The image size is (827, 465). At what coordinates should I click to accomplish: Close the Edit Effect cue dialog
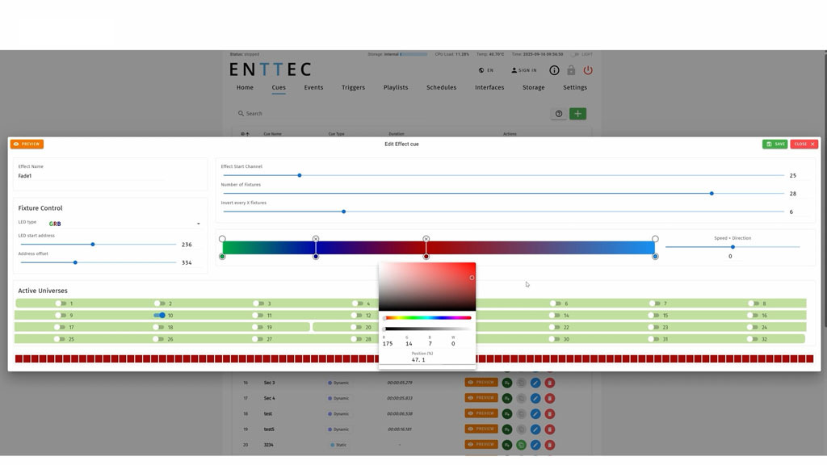[804, 144]
